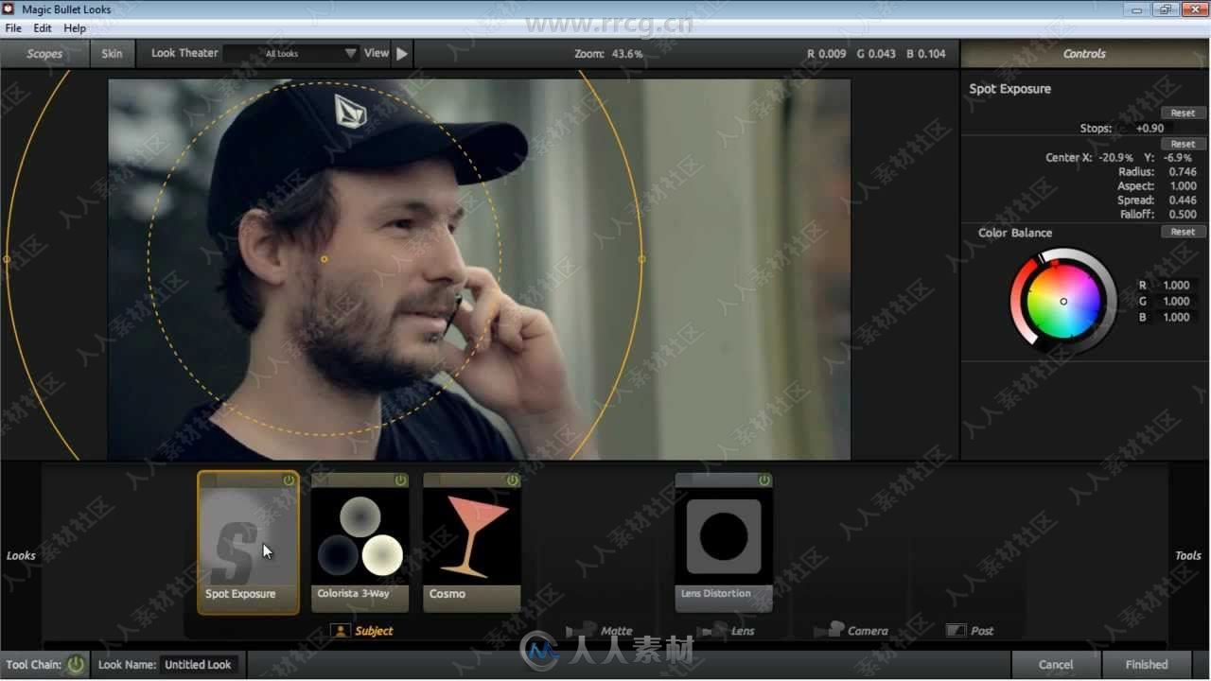The image size is (1211, 681).
Task: Open the Looks drawer
Action: click(x=21, y=556)
